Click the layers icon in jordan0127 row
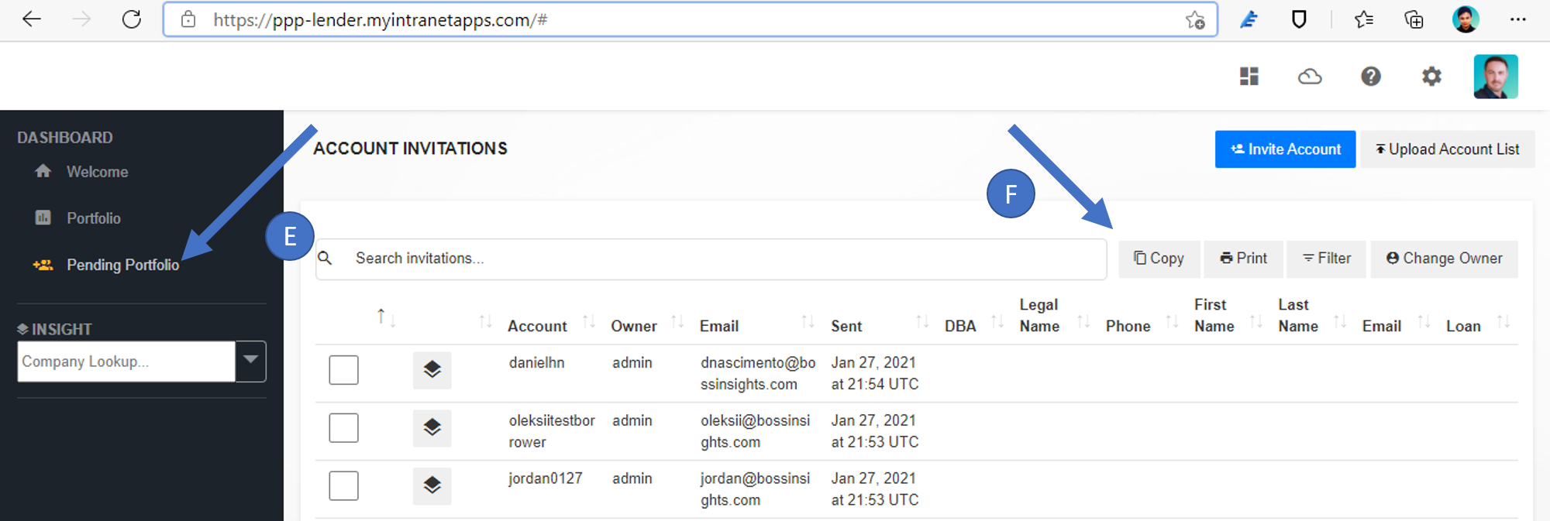Viewport: 1550px width, 521px height. [x=432, y=486]
